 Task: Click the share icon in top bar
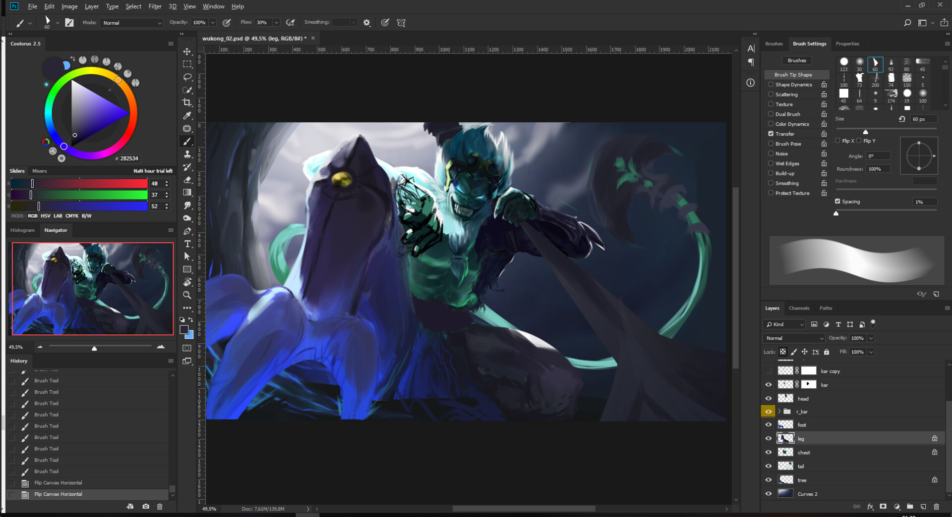pos(944,23)
